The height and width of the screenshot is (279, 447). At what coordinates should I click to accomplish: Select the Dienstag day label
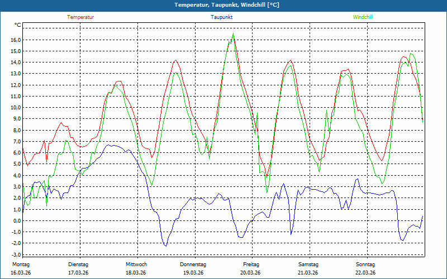click(x=78, y=264)
